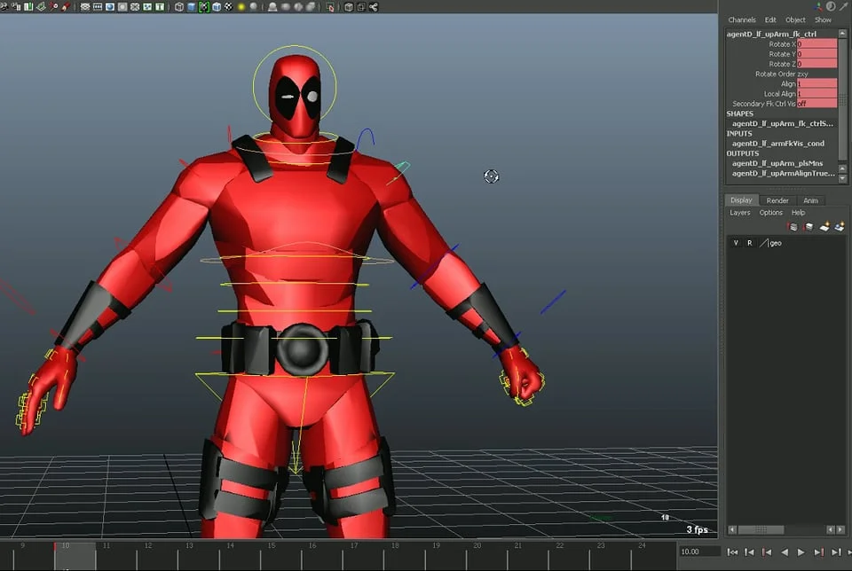Play the animation forwards
The width and height of the screenshot is (852, 571).
(801, 552)
